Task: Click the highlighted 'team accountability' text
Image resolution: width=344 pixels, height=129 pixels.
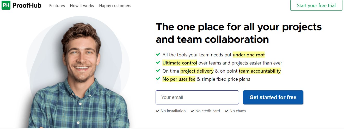Action: pyautogui.click(x=260, y=71)
